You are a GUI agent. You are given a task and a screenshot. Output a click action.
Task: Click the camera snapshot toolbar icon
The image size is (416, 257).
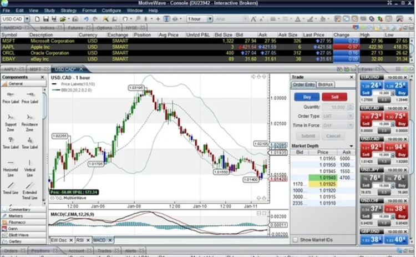(75, 19)
